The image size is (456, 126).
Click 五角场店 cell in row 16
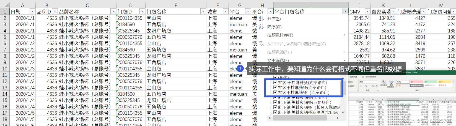(176, 107)
